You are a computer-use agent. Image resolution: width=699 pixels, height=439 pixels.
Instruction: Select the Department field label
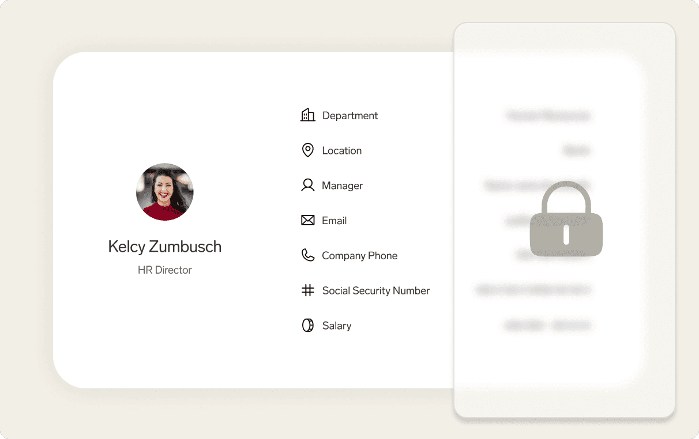[x=350, y=115]
